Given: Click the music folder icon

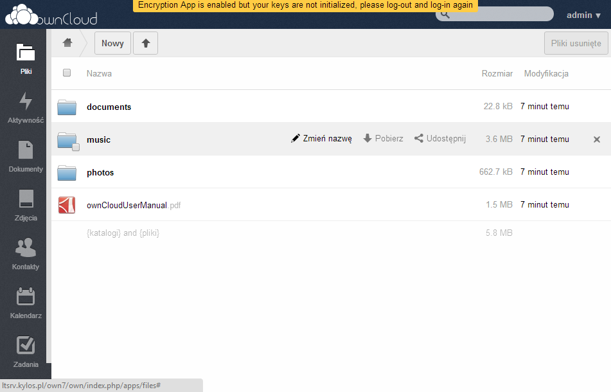Looking at the screenshot, I should [67, 140].
